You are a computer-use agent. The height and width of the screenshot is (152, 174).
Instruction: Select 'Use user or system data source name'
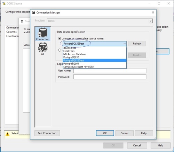[x=60, y=38]
